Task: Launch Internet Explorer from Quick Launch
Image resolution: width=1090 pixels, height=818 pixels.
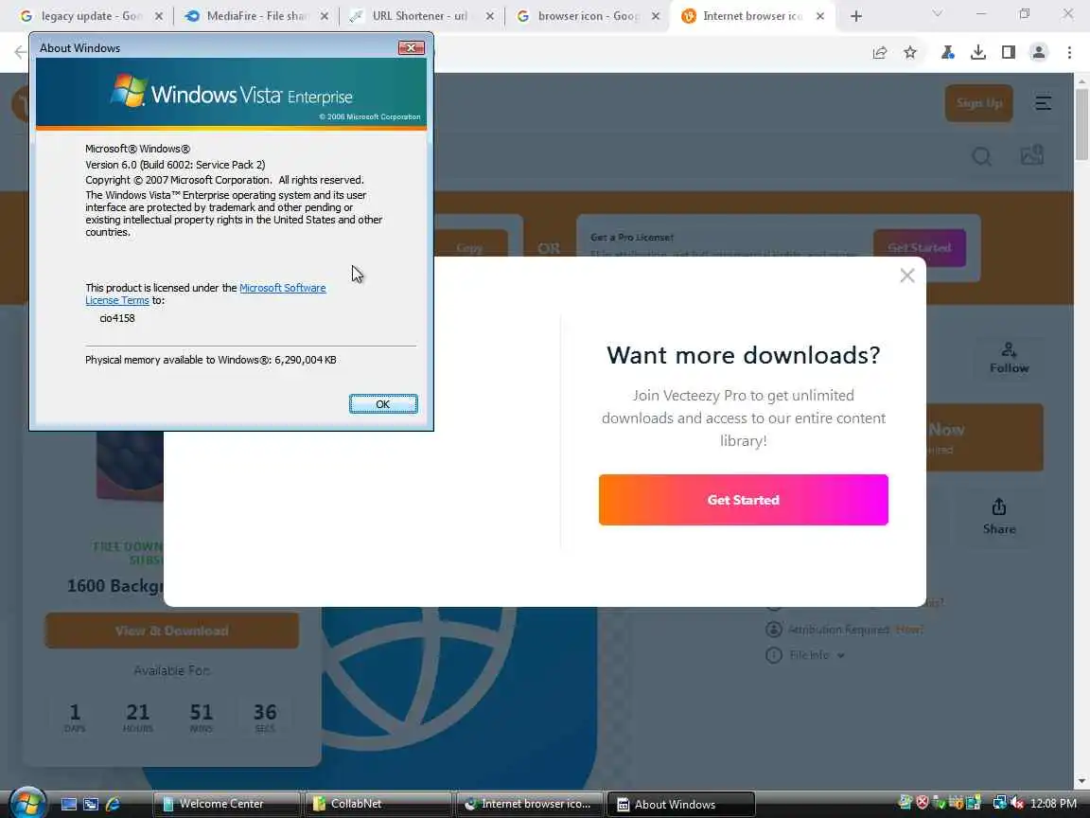Action: [113, 804]
